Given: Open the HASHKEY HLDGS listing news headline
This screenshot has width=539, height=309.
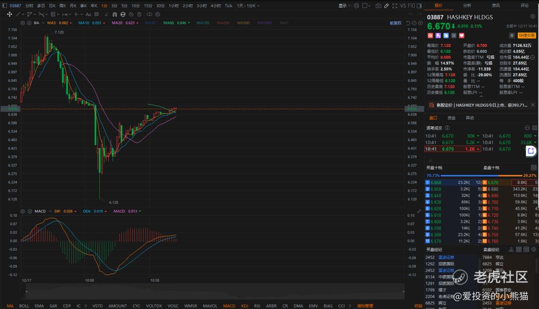Looking at the screenshot, I should click(x=482, y=105).
